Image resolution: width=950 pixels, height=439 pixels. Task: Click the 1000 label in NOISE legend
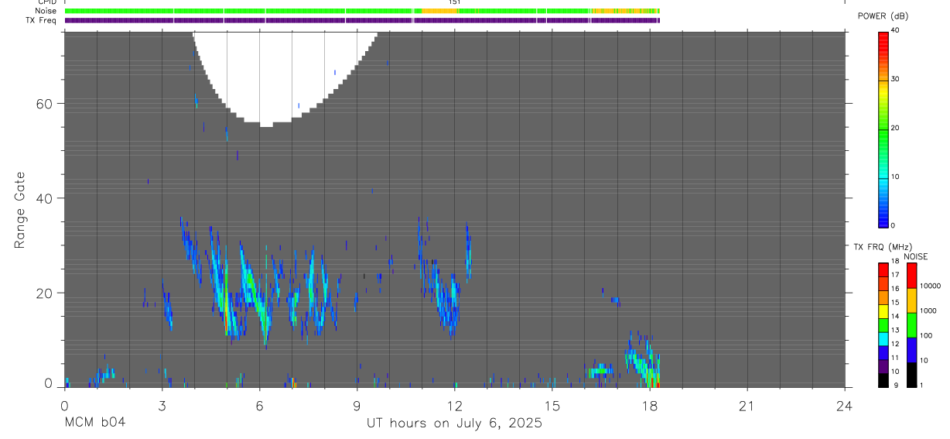pos(929,310)
